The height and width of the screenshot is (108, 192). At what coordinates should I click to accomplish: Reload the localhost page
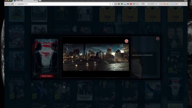tap(12, 4)
